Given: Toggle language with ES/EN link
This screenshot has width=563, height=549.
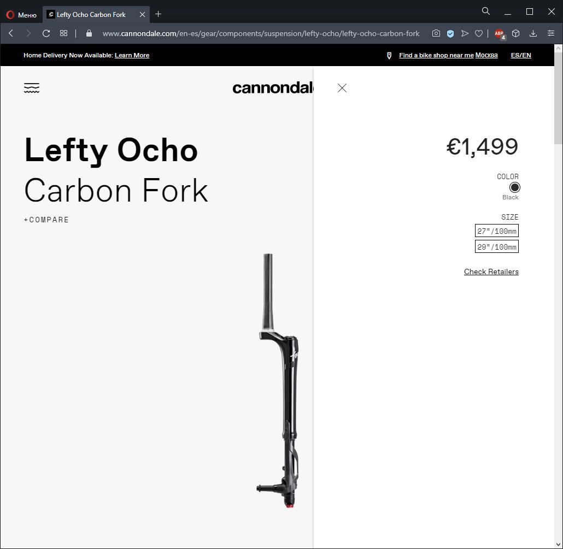Looking at the screenshot, I should (520, 55).
